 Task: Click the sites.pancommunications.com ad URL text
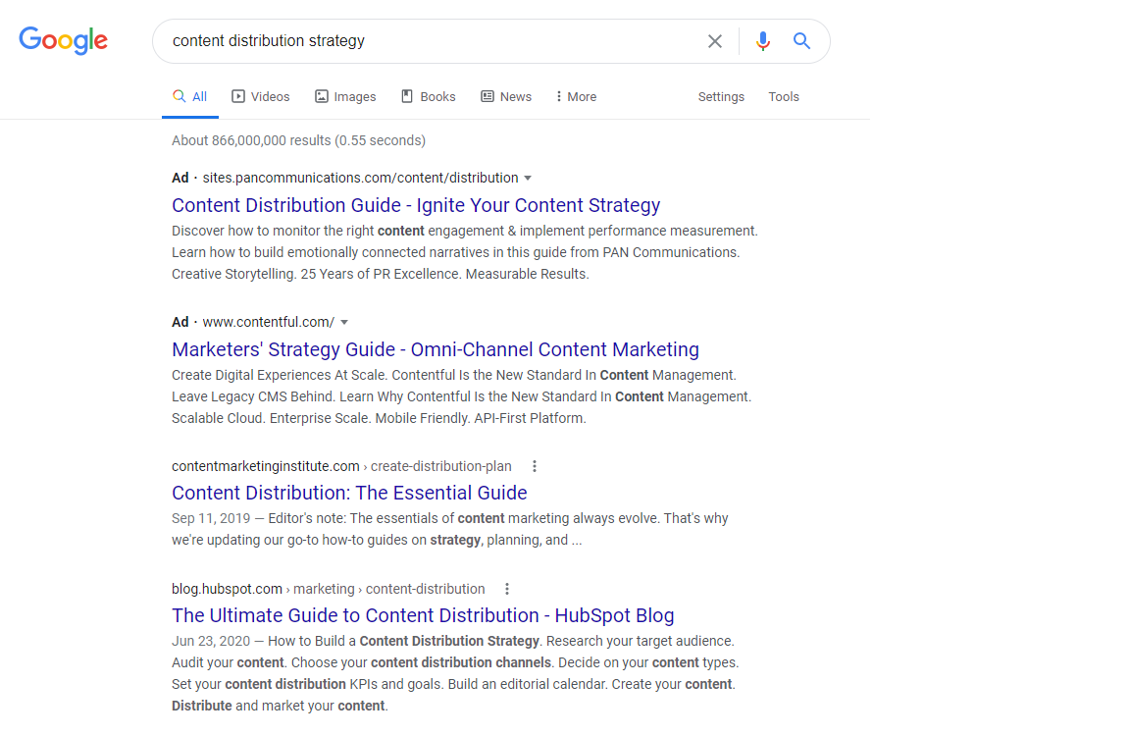click(x=360, y=178)
